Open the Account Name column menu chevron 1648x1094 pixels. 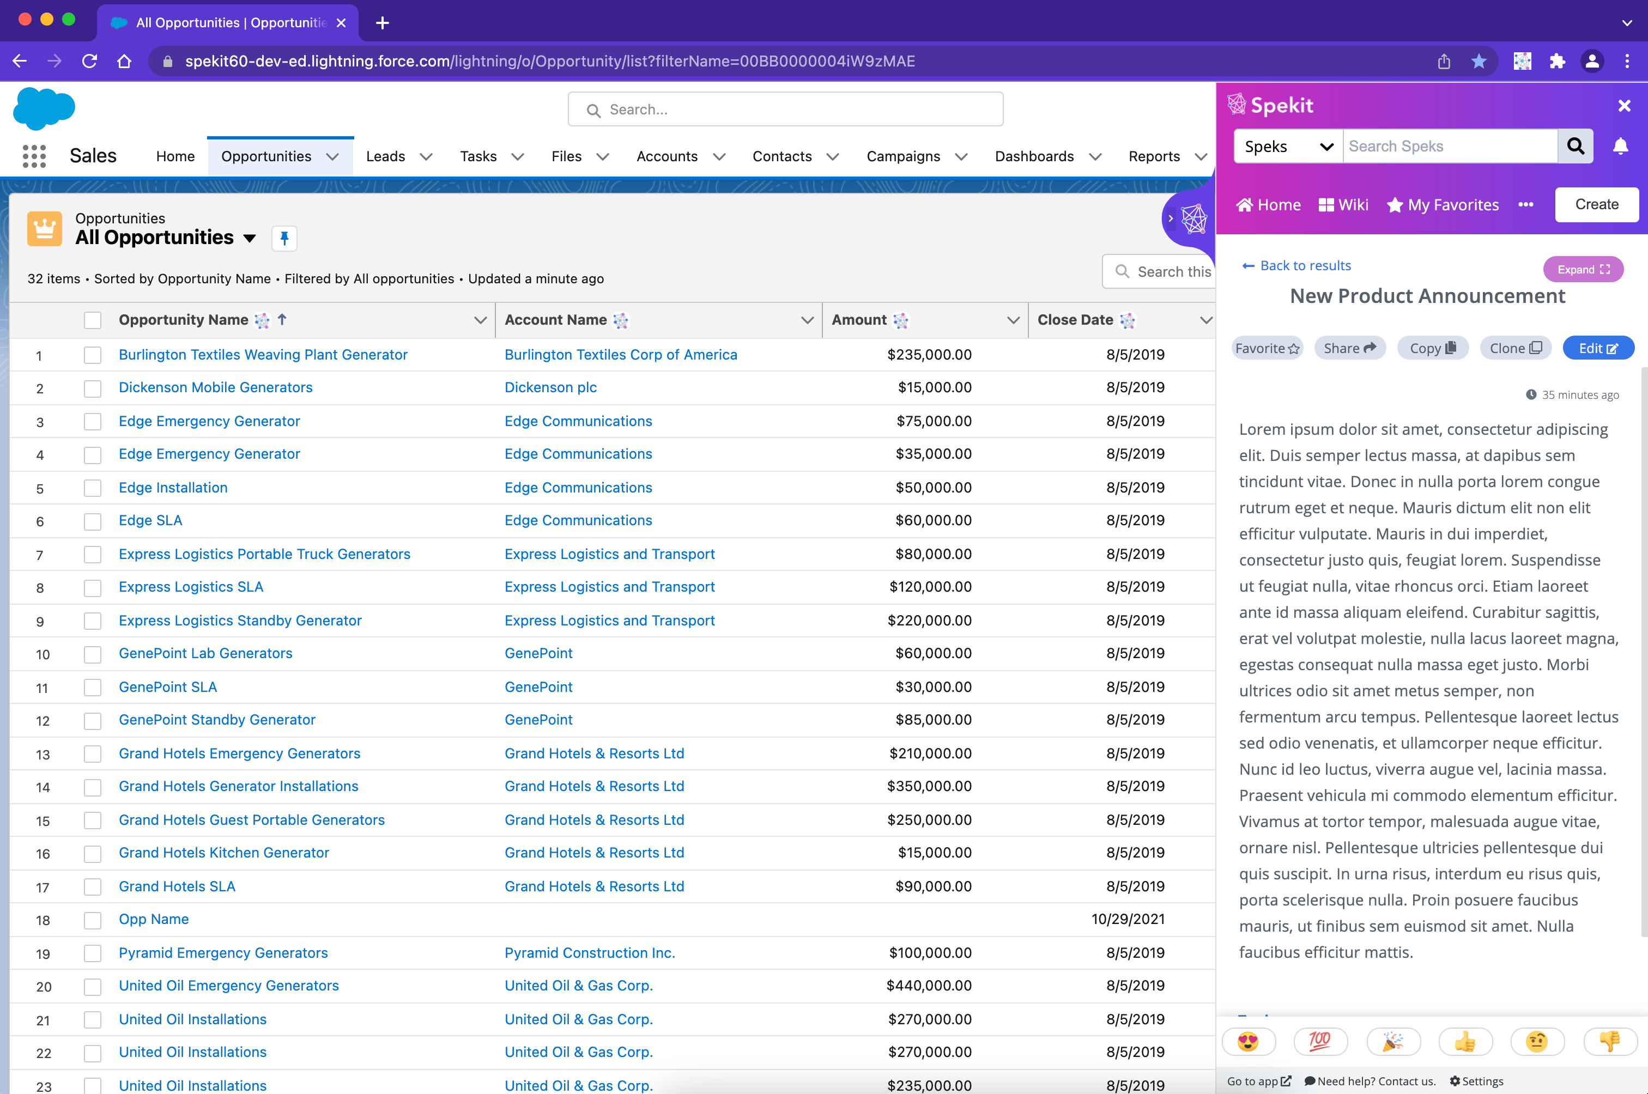[807, 320]
